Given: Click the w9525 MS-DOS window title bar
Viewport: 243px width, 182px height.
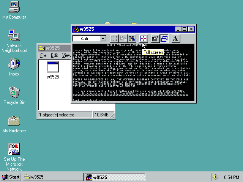Looking at the screenshot, I should [134, 29].
